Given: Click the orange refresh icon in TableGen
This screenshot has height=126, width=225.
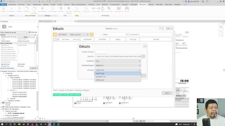Looking at the screenshot, I should point(91,34).
